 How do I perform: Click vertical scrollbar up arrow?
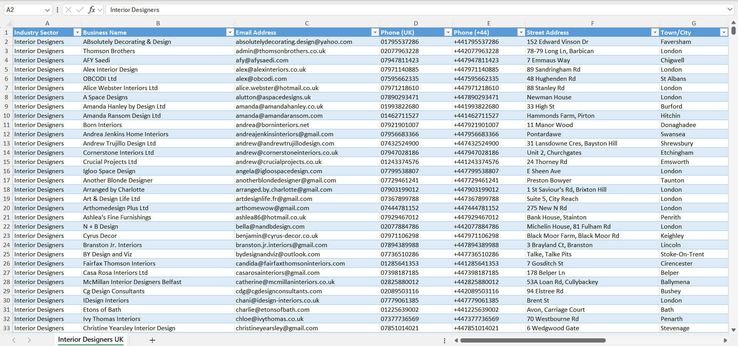pos(733,23)
